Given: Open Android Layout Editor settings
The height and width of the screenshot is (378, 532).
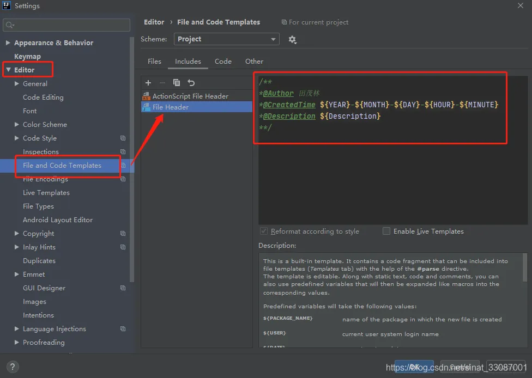Looking at the screenshot, I should click(x=58, y=220).
